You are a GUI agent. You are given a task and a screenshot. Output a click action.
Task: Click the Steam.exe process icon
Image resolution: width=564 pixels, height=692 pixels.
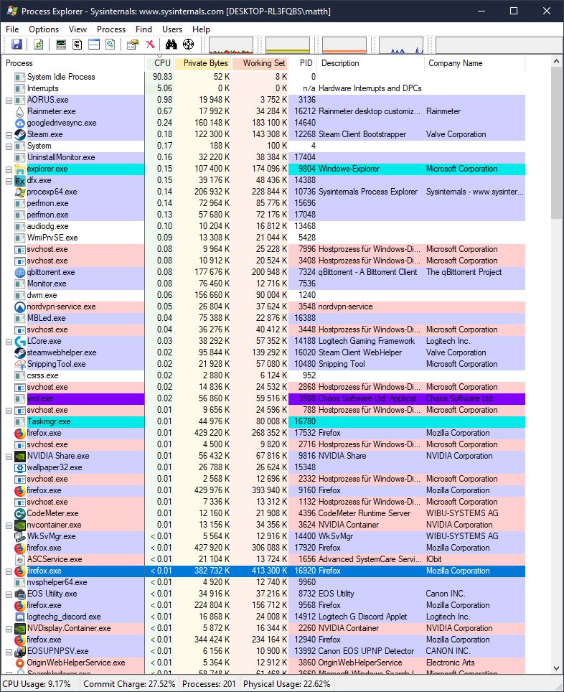click(19, 134)
